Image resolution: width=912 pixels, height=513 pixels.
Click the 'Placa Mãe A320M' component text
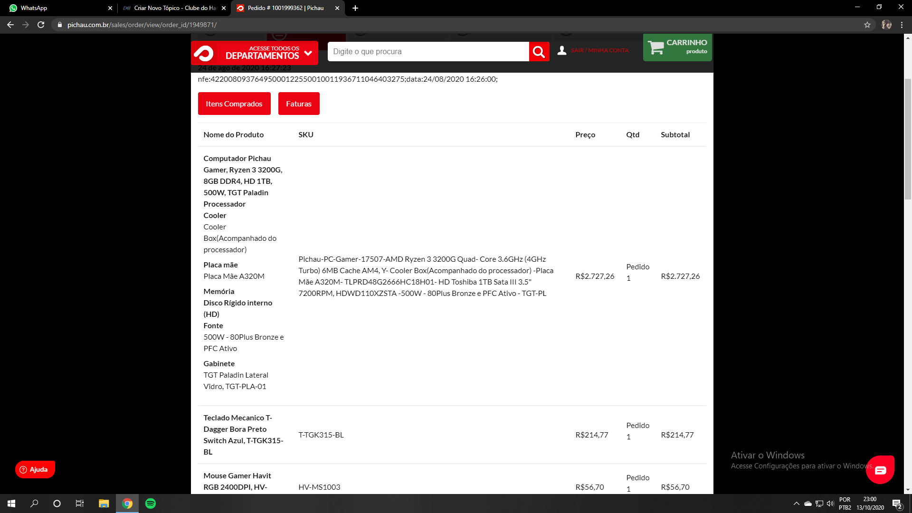[234, 276]
